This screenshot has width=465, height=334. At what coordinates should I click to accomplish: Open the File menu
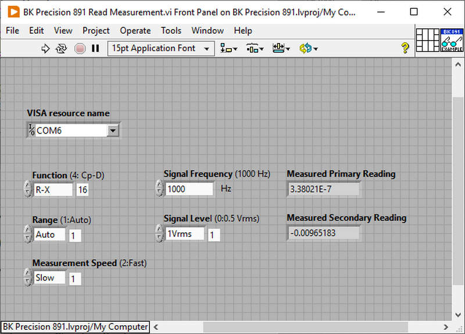12,31
